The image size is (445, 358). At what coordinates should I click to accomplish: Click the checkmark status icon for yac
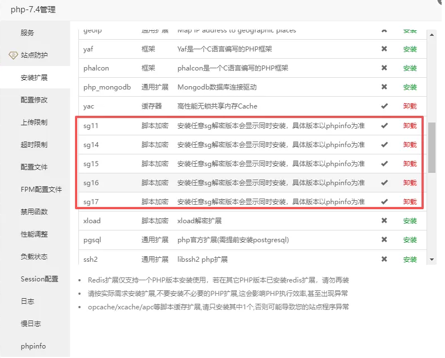[384, 106]
